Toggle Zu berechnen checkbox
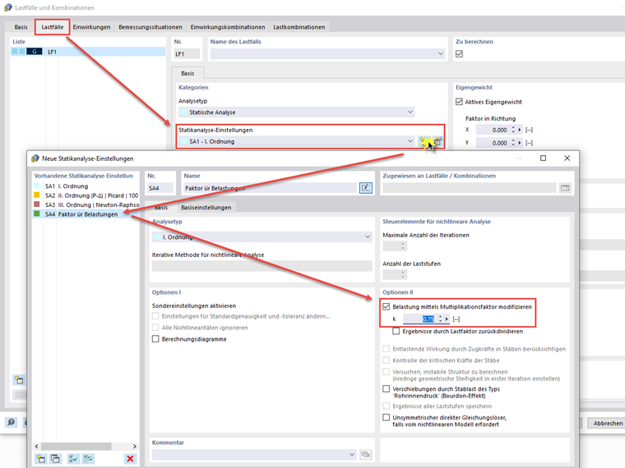Viewport: 625px width, 468px height. point(459,53)
